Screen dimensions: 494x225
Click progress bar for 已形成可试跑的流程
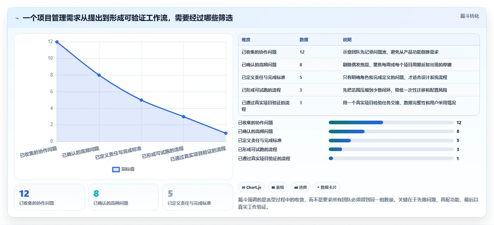[391, 149]
